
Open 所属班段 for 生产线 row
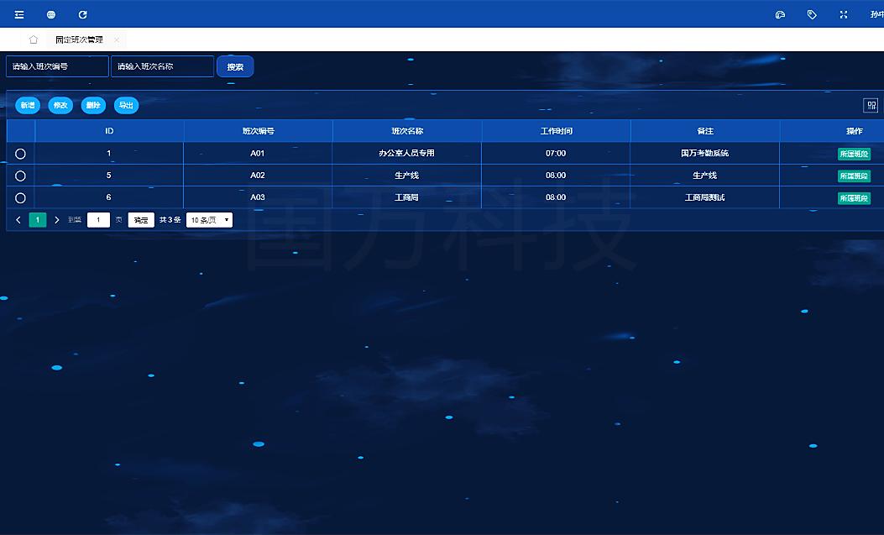(854, 176)
